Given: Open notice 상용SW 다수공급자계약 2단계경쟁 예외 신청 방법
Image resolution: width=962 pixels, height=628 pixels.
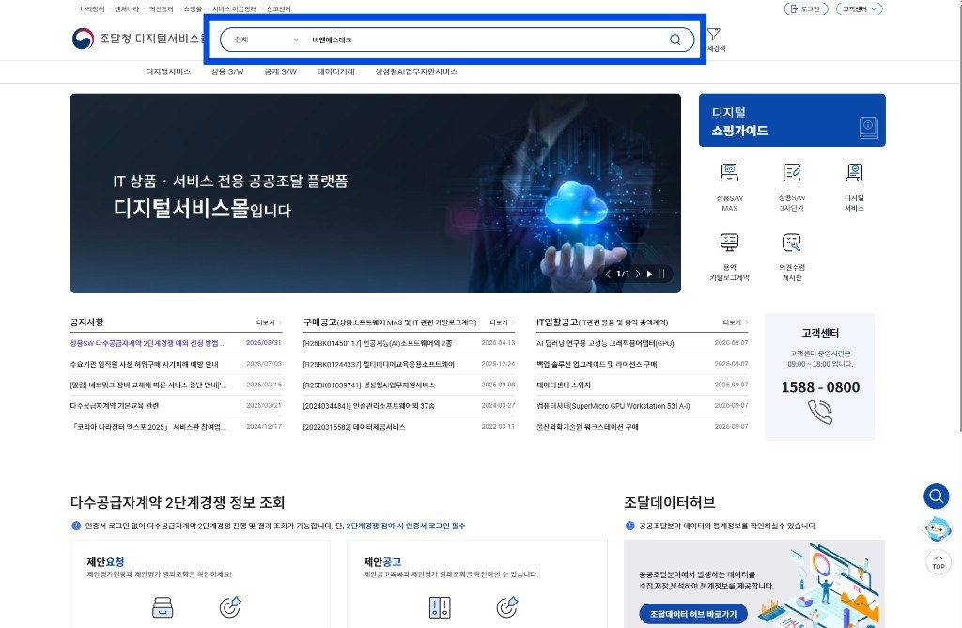Looking at the screenshot, I should [147, 343].
